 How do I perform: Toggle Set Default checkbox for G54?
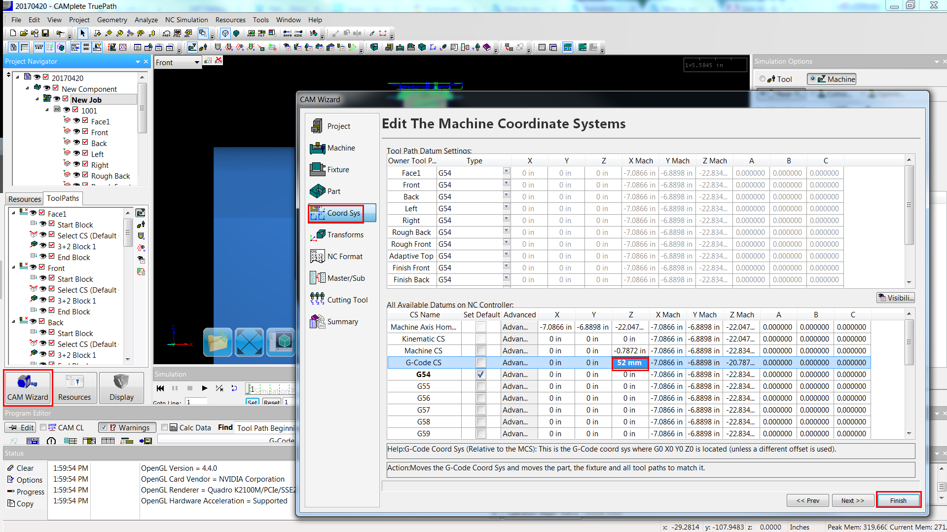point(481,375)
